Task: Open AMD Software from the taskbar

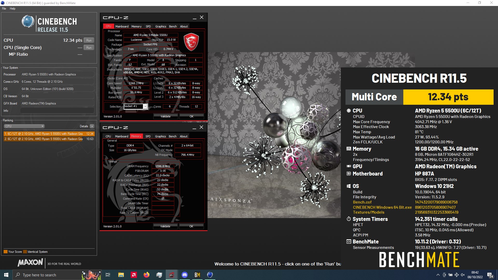Action: point(134,275)
